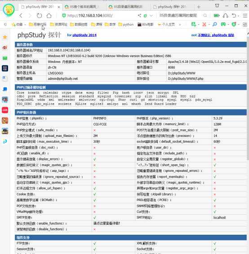
Task: Open the 个人主页 bookmark
Action: [x=166, y=25]
